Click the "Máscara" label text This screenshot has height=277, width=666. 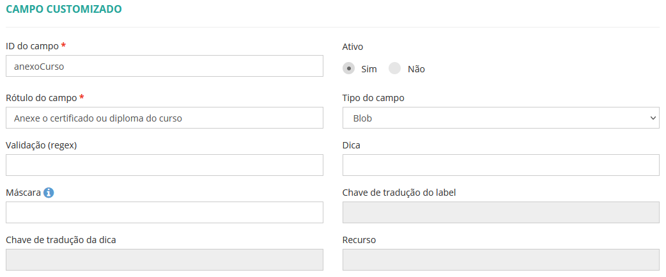click(x=23, y=193)
